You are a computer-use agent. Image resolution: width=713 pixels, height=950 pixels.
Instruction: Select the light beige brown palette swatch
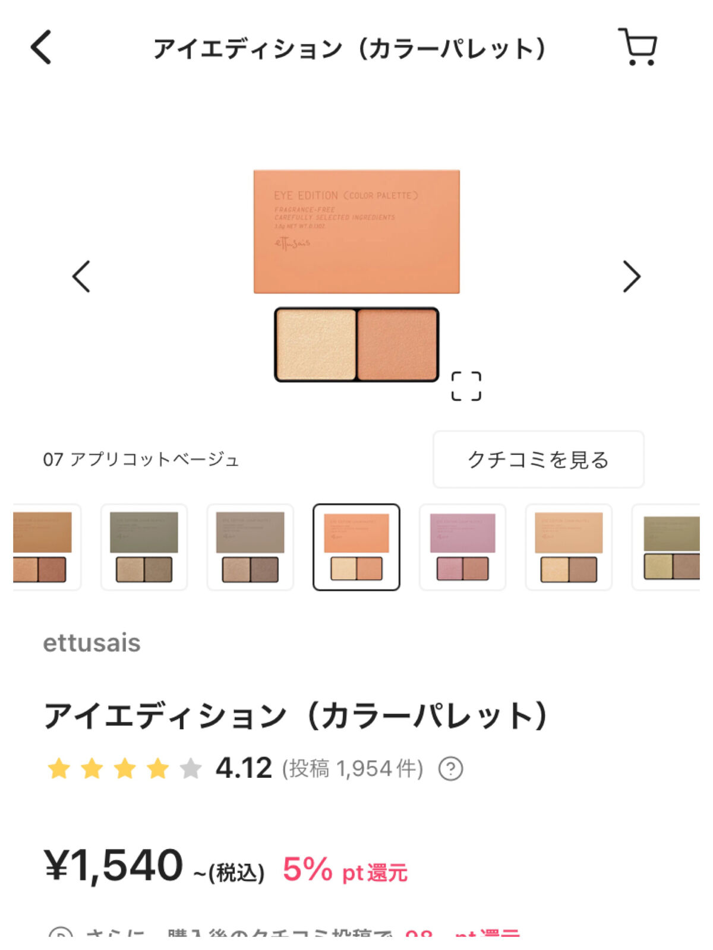point(569,547)
